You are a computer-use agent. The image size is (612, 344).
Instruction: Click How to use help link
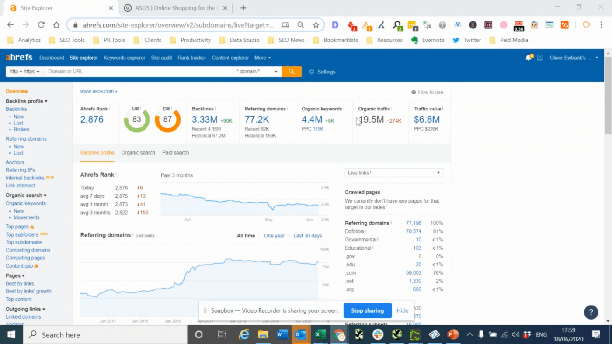click(427, 92)
